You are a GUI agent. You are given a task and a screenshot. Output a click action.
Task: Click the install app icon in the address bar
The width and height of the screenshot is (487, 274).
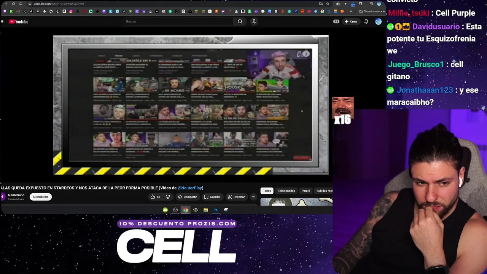321,4
